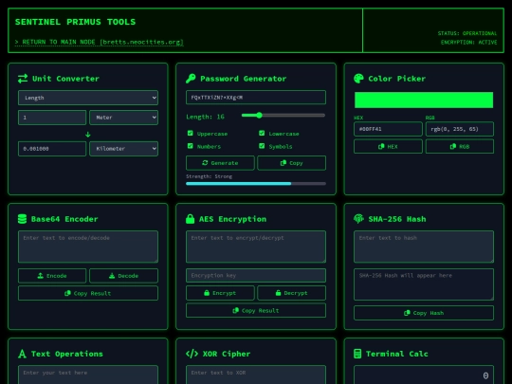Click the password strength progress bar
This screenshot has width=512, height=384.
tap(256, 184)
